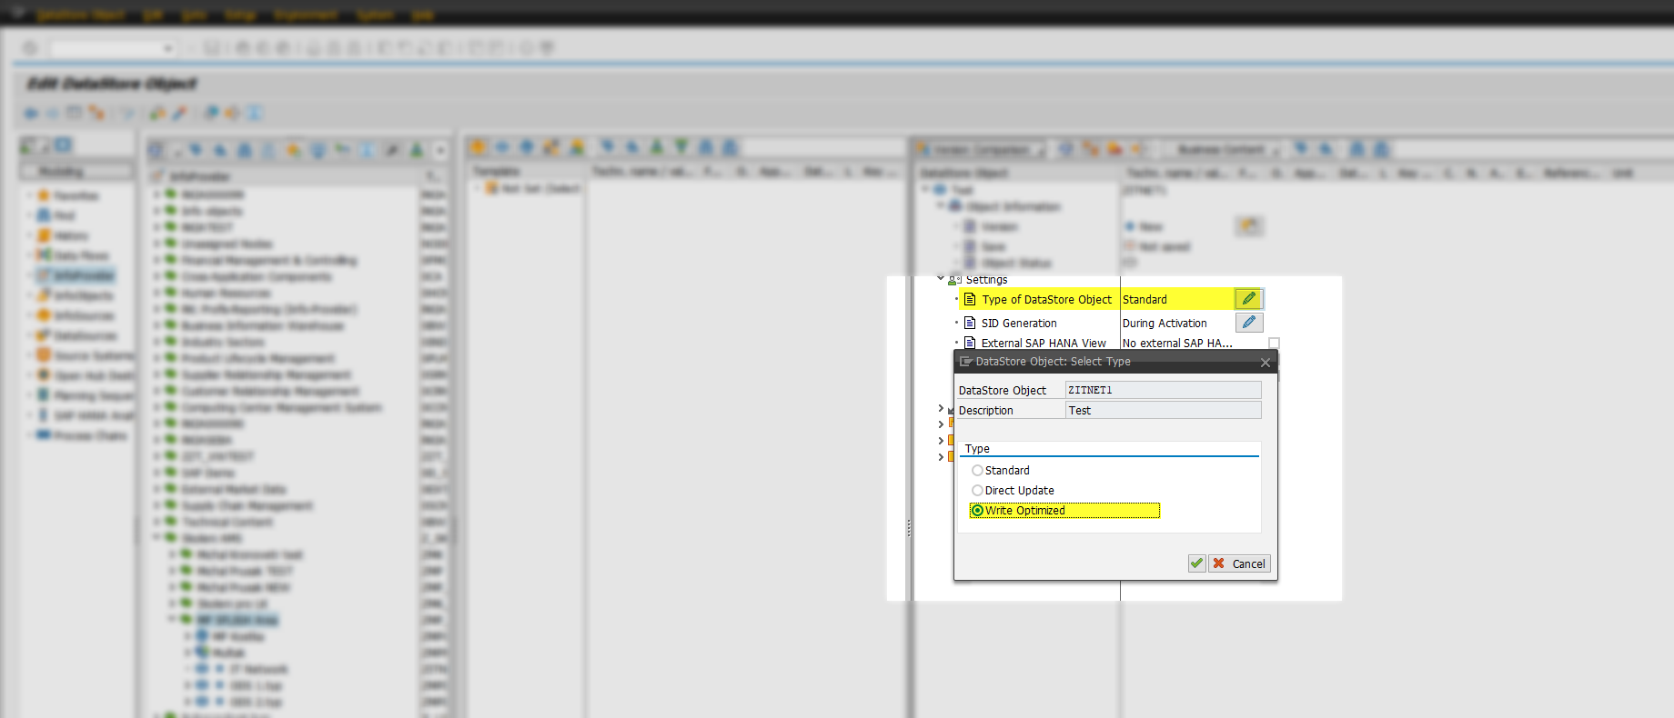This screenshot has width=1674, height=718.
Task: Click the document icon beside SID Generation
Action: [x=970, y=323]
